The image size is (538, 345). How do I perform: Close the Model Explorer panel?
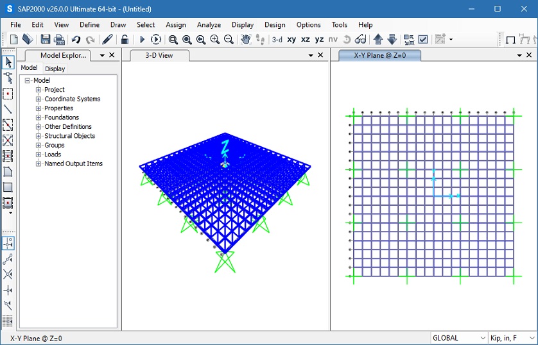coord(112,55)
